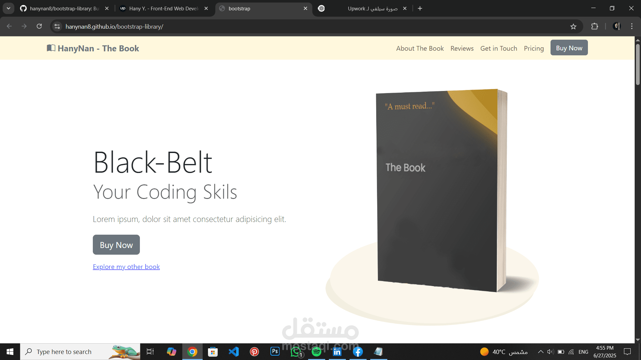The image size is (641, 360).
Task: Toggle the ENG language indicator
Action: click(x=583, y=352)
